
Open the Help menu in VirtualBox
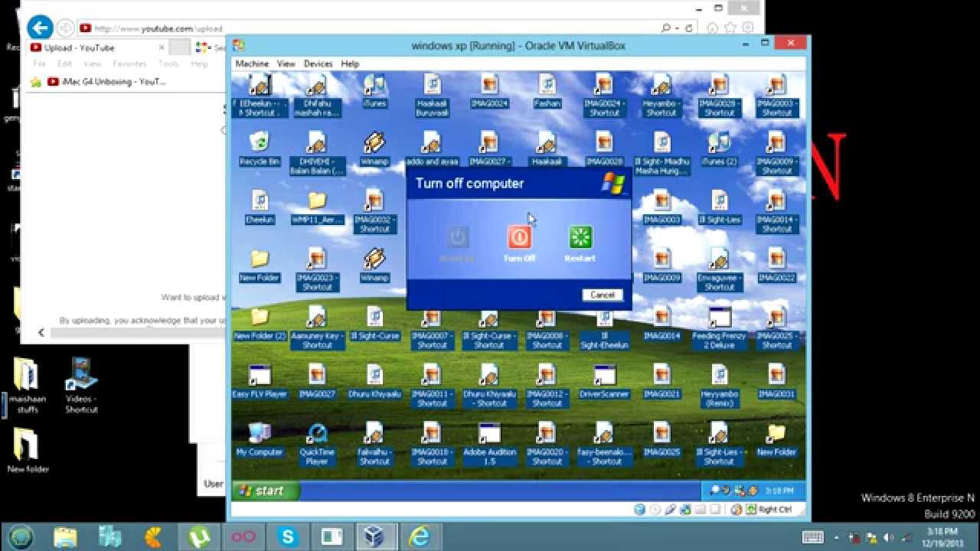(x=350, y=64)
